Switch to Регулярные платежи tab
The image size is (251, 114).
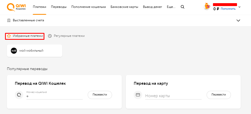point(66,36)
